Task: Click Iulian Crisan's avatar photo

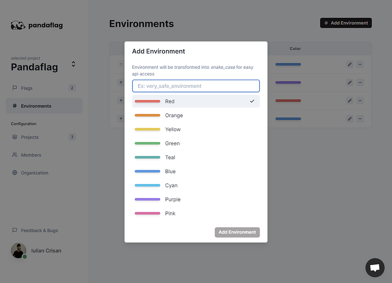Action: 18,250
